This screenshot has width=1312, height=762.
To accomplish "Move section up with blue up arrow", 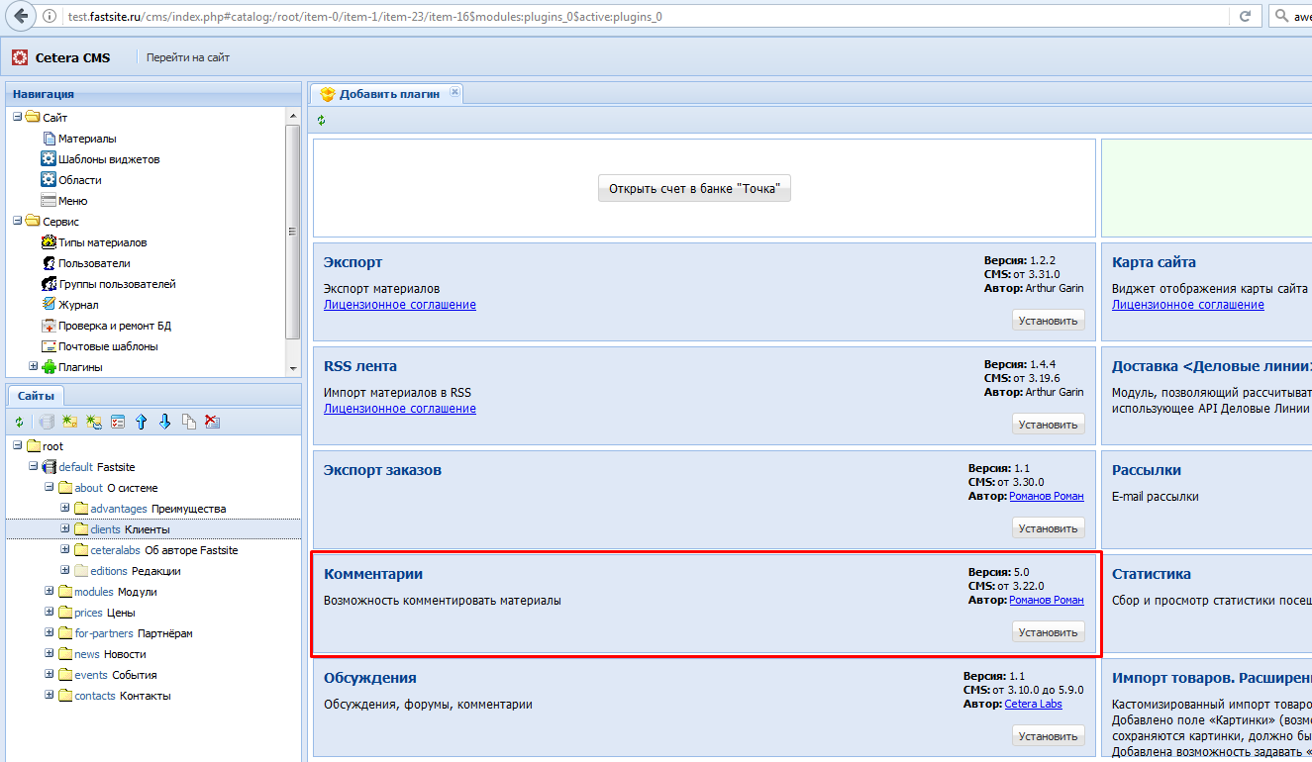I will point(142,422).
